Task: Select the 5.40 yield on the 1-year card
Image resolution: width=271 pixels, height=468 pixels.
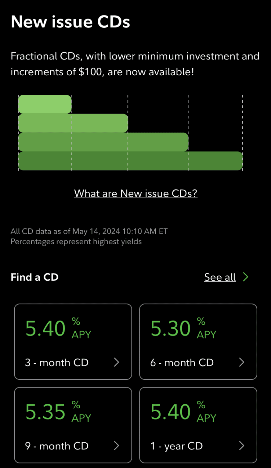Action: (171, 412)
